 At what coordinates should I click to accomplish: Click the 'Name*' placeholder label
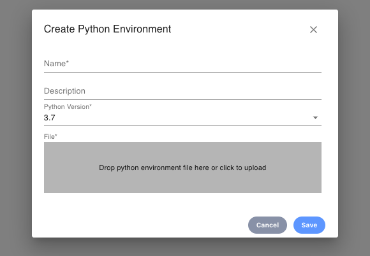56,64
